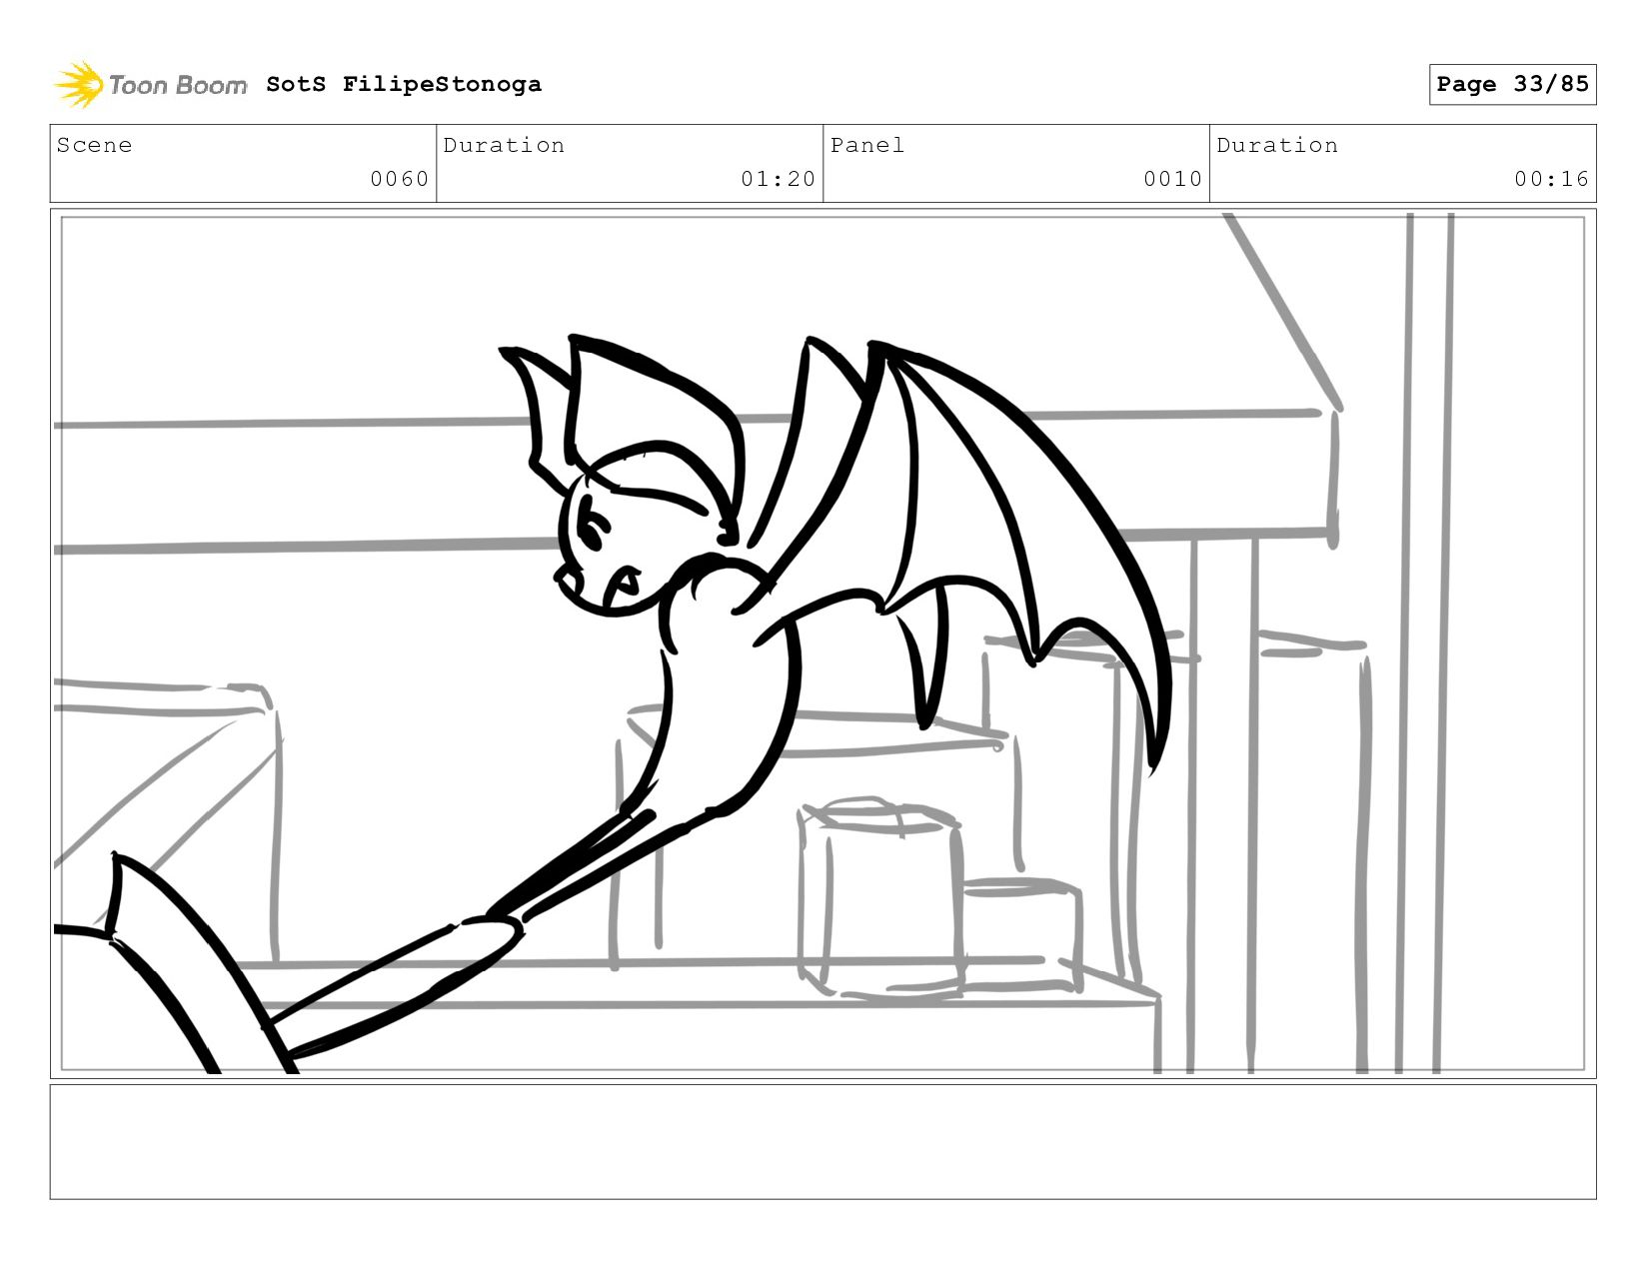Click the empty notes box below the panel

coord(823,1141)
